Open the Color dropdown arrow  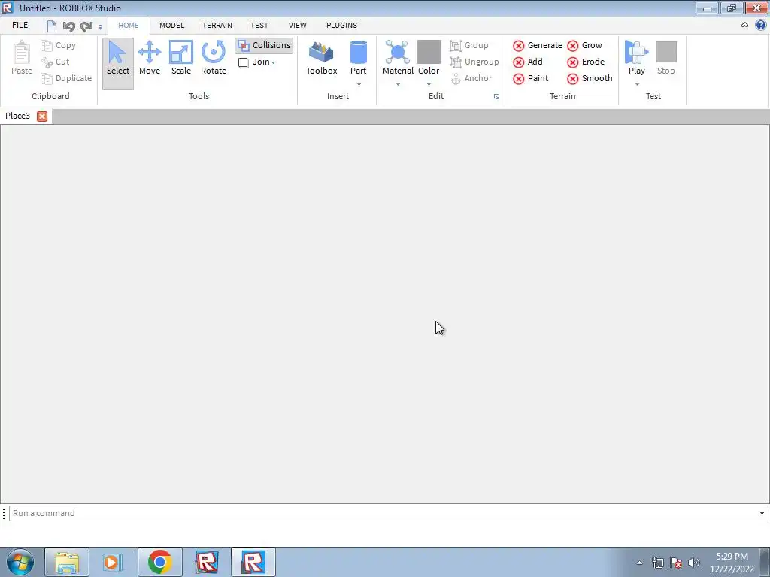pyautogui.click(x=429, y=84)
